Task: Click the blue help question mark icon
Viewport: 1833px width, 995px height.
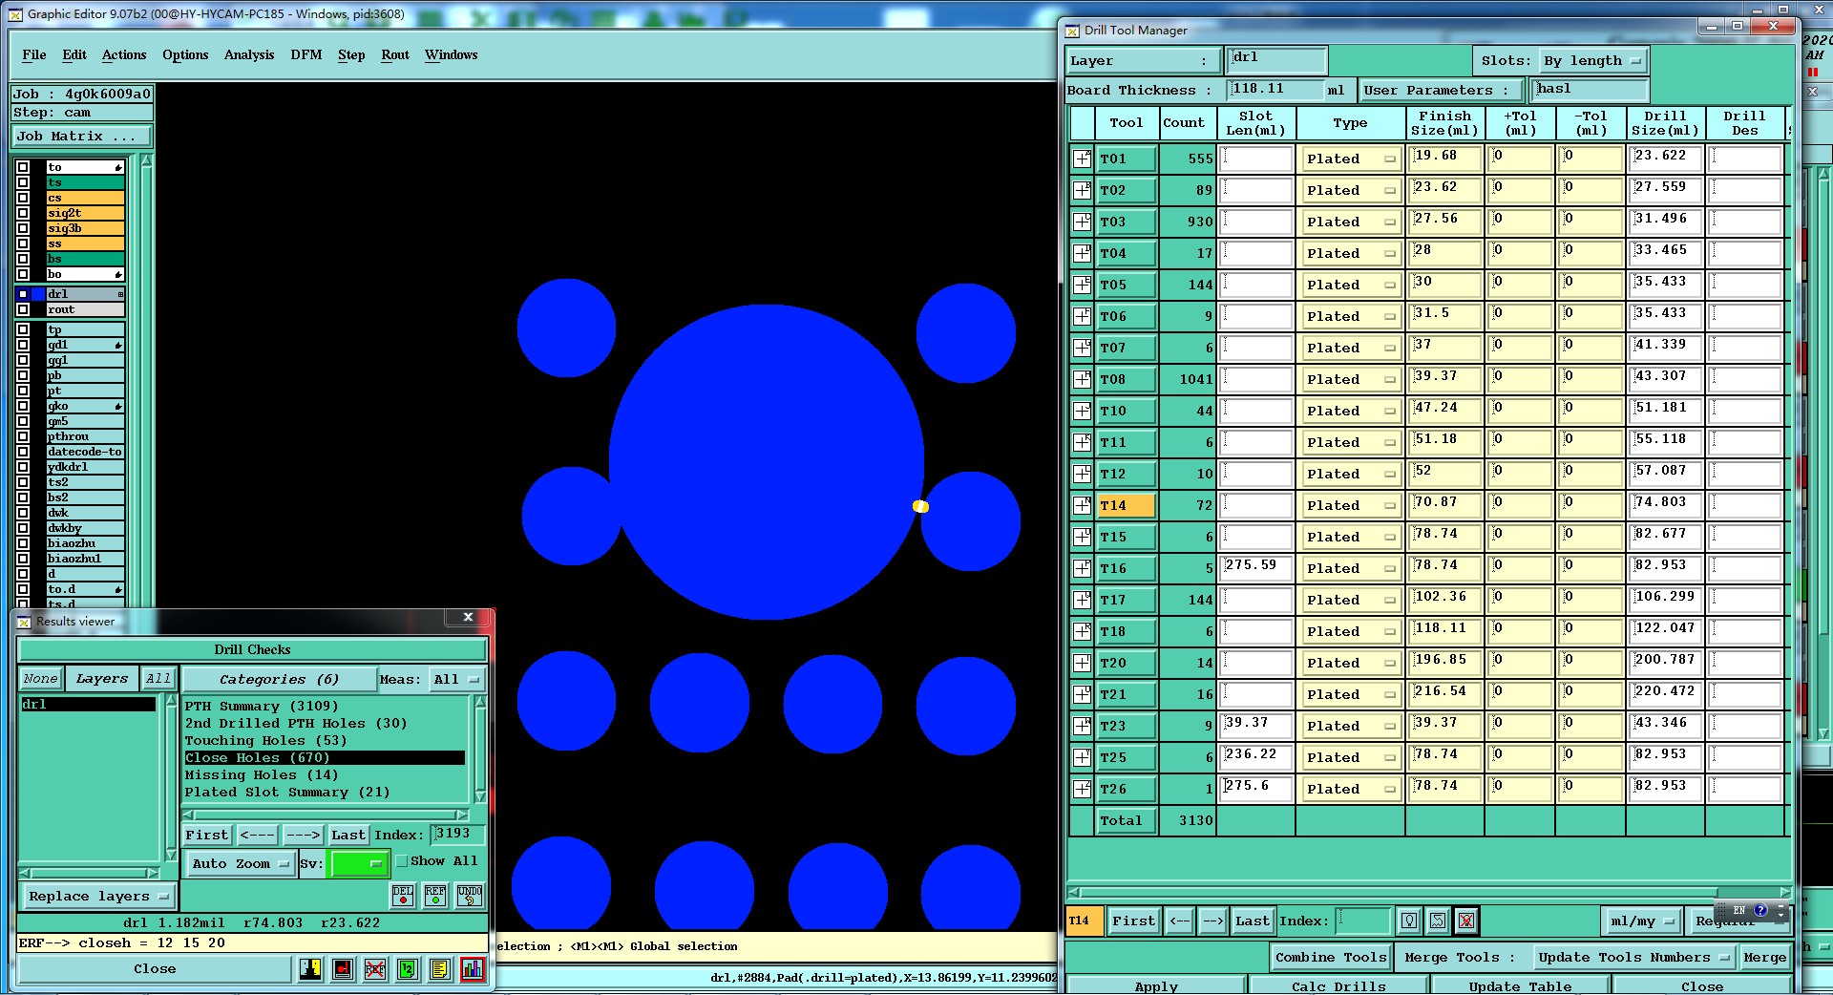Action: click(x=1759, y=910)
